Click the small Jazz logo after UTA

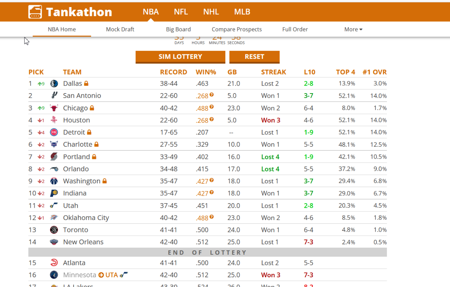pyautogui.click(x=124, y=275)
